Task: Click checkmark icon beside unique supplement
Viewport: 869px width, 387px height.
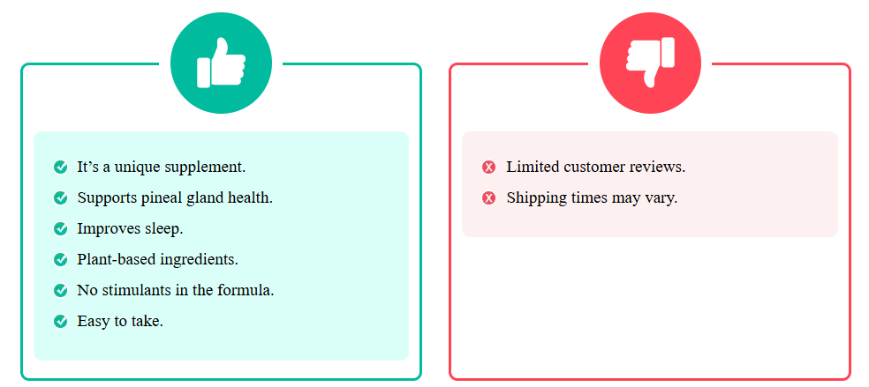Action: (x=61, y=167)
